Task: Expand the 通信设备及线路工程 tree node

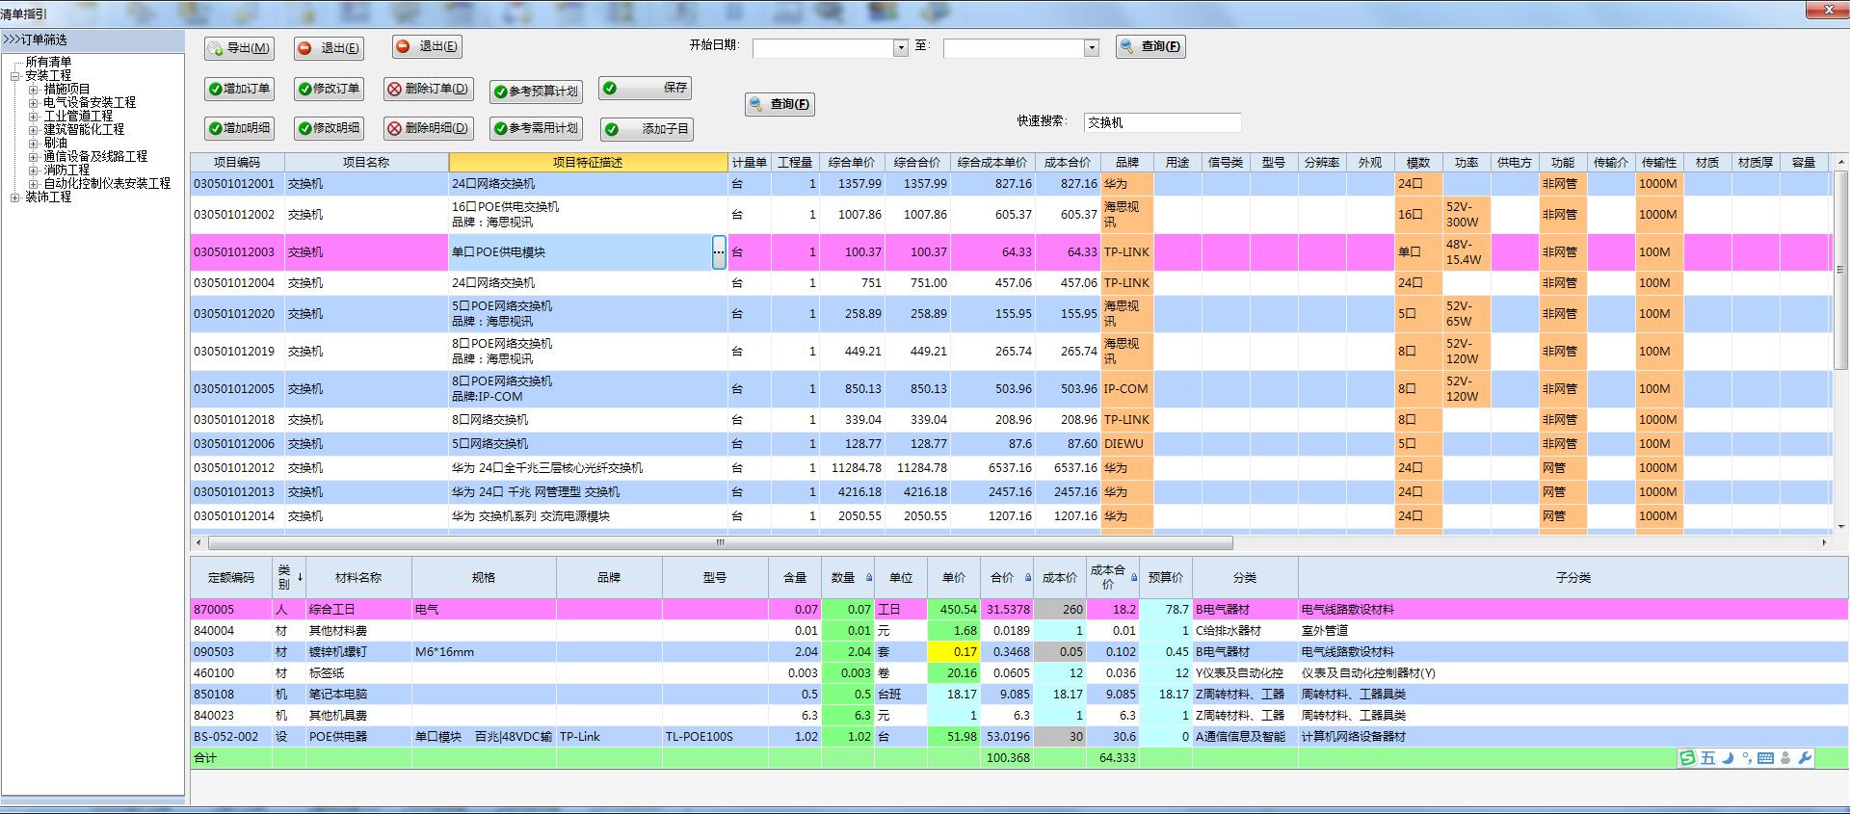Action: pos(33,156)
